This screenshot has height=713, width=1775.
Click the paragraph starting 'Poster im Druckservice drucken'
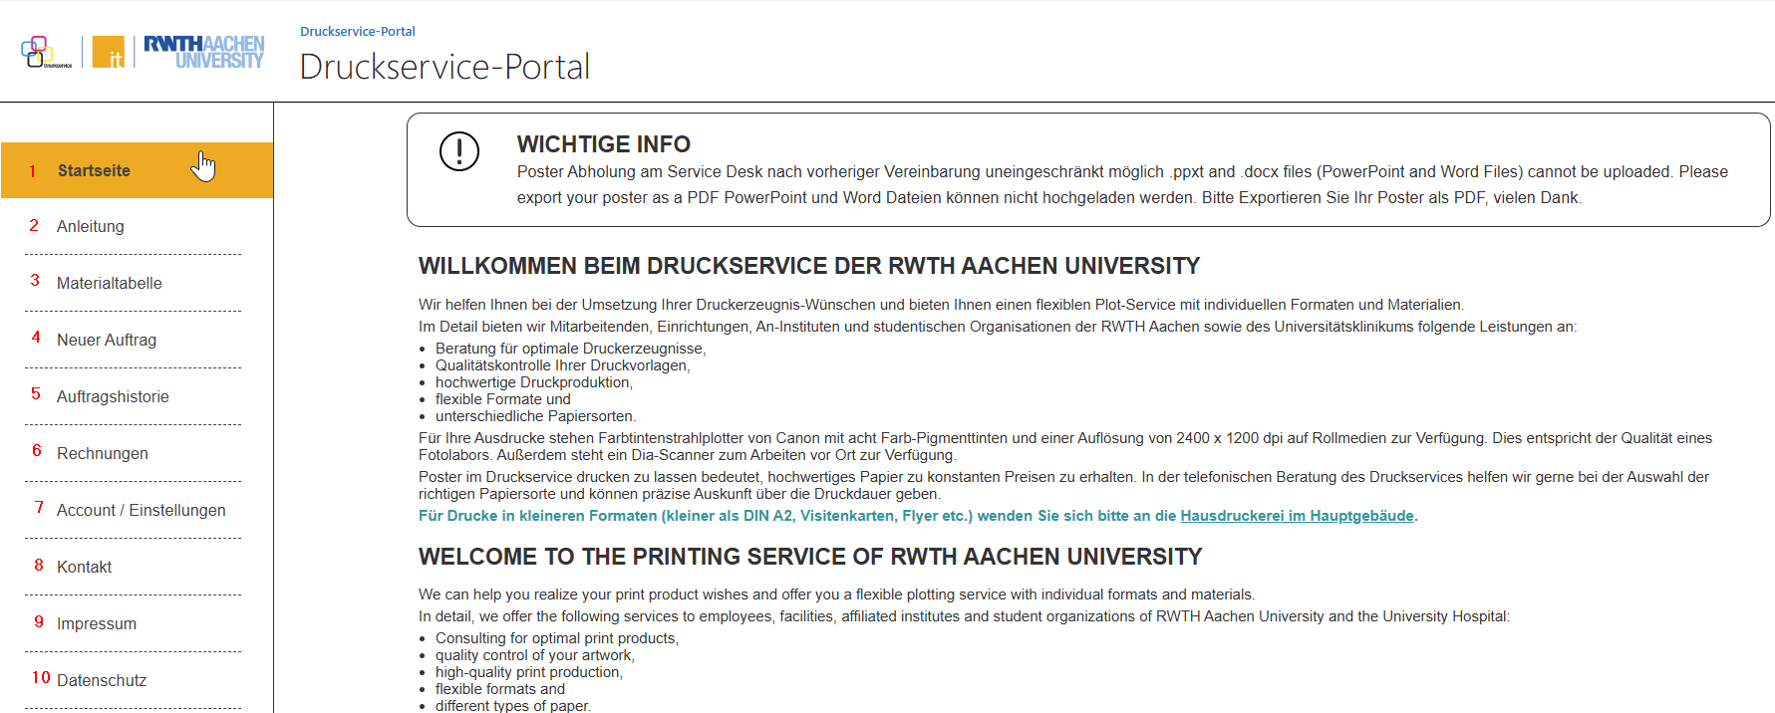point(1063,485)
